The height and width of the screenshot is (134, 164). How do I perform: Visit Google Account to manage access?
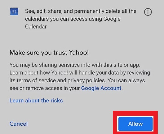pos(101,88)
